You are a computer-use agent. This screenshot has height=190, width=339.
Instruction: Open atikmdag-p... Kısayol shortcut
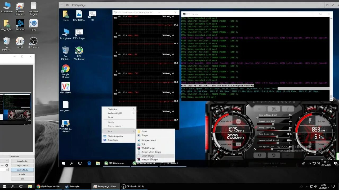tap(66, 126)
